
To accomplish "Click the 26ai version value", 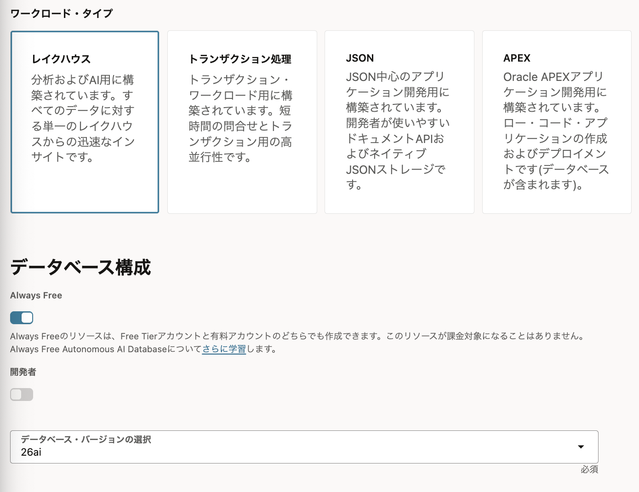I will coord(31,452).
